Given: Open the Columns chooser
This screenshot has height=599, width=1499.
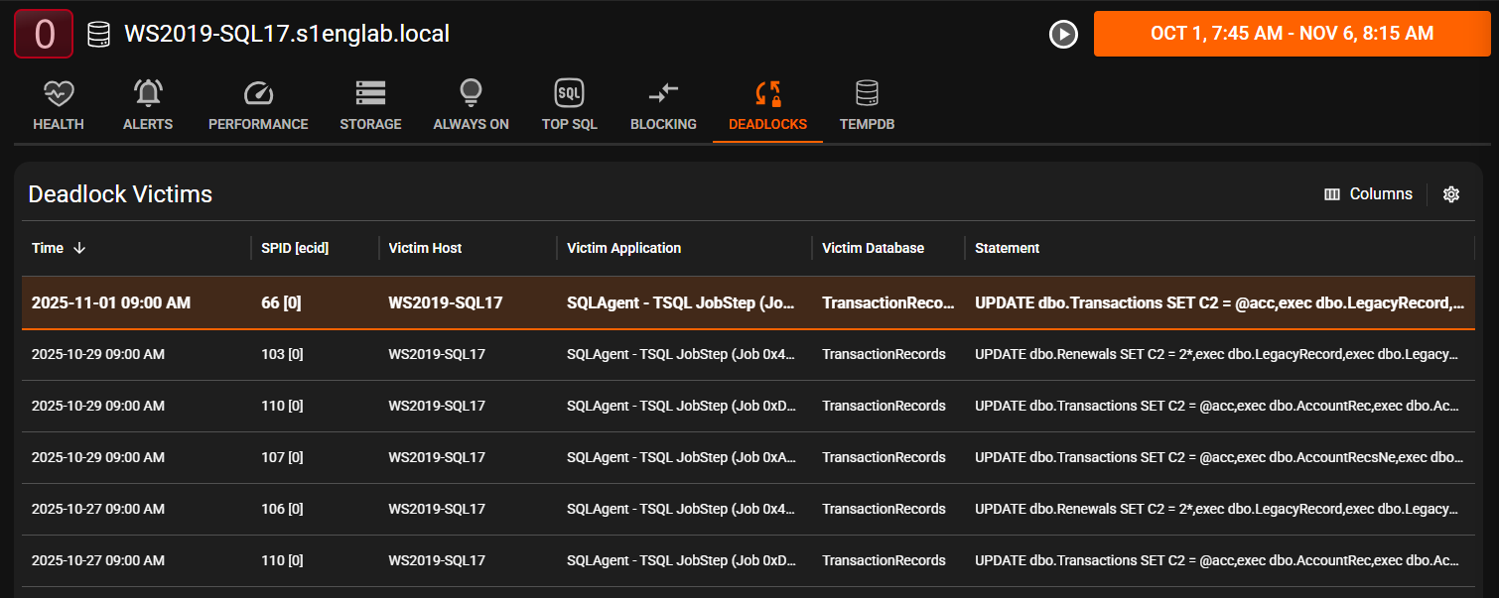Looking at the screenshot, I should coord(1368,194).
